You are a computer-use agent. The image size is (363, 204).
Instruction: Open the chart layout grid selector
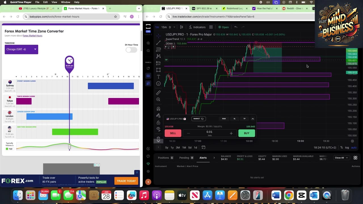[211, 27]
